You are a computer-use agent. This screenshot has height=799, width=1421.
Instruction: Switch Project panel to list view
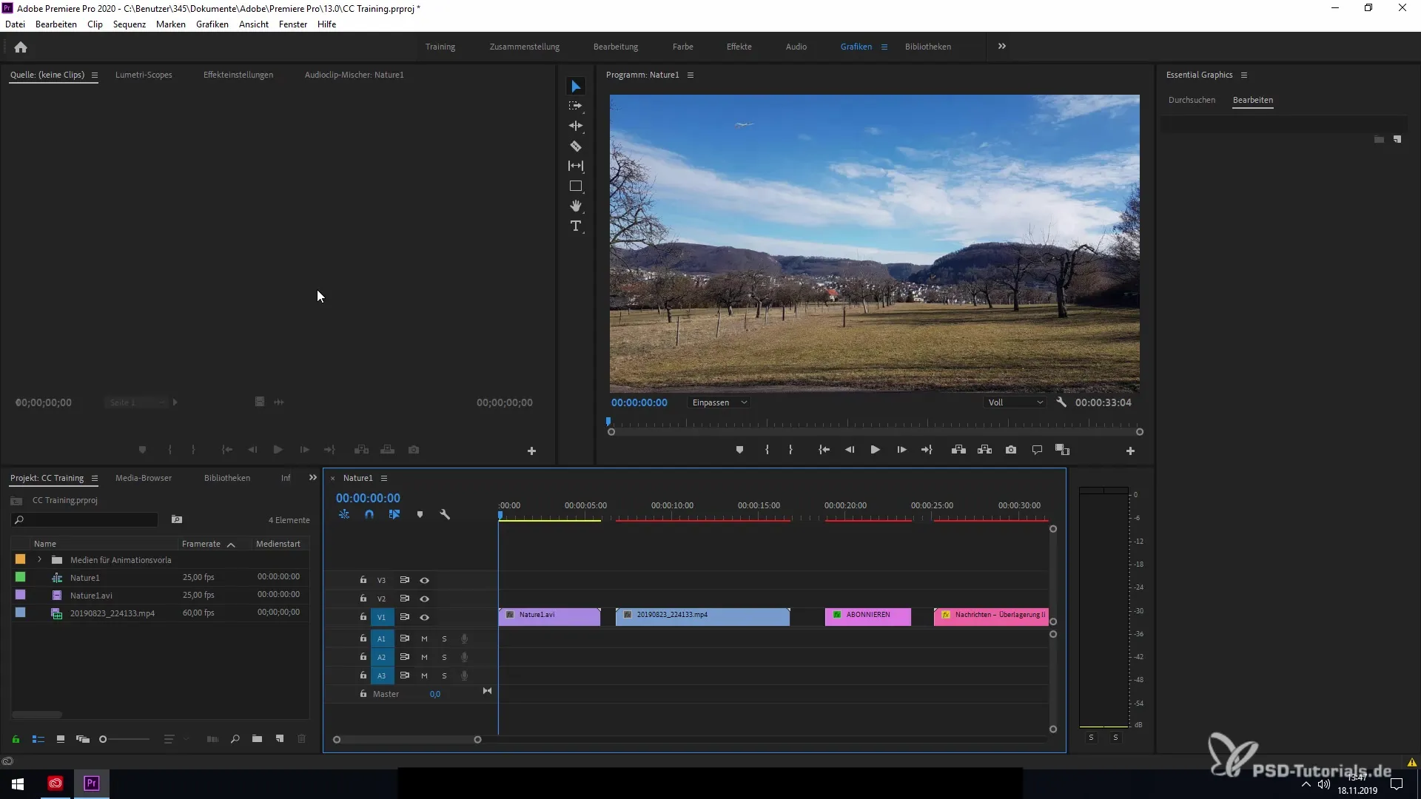[x=38, y=739]
